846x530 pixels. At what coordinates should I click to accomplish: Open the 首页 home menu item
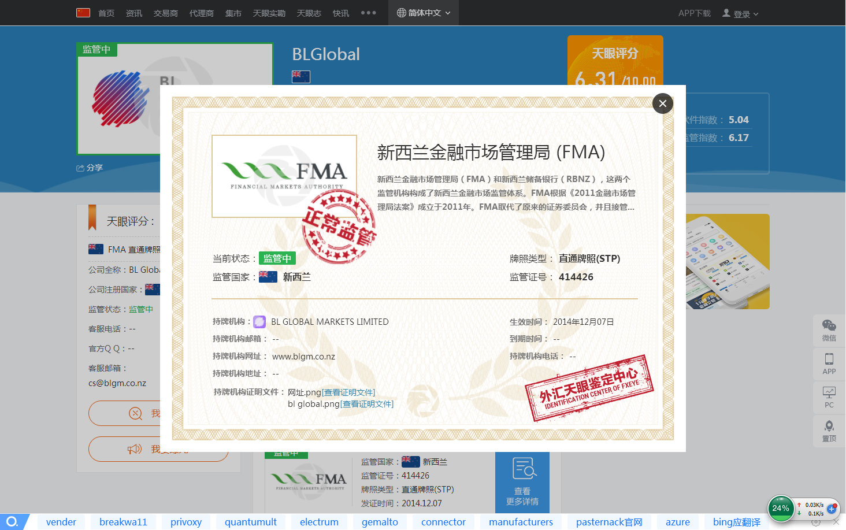106,13
